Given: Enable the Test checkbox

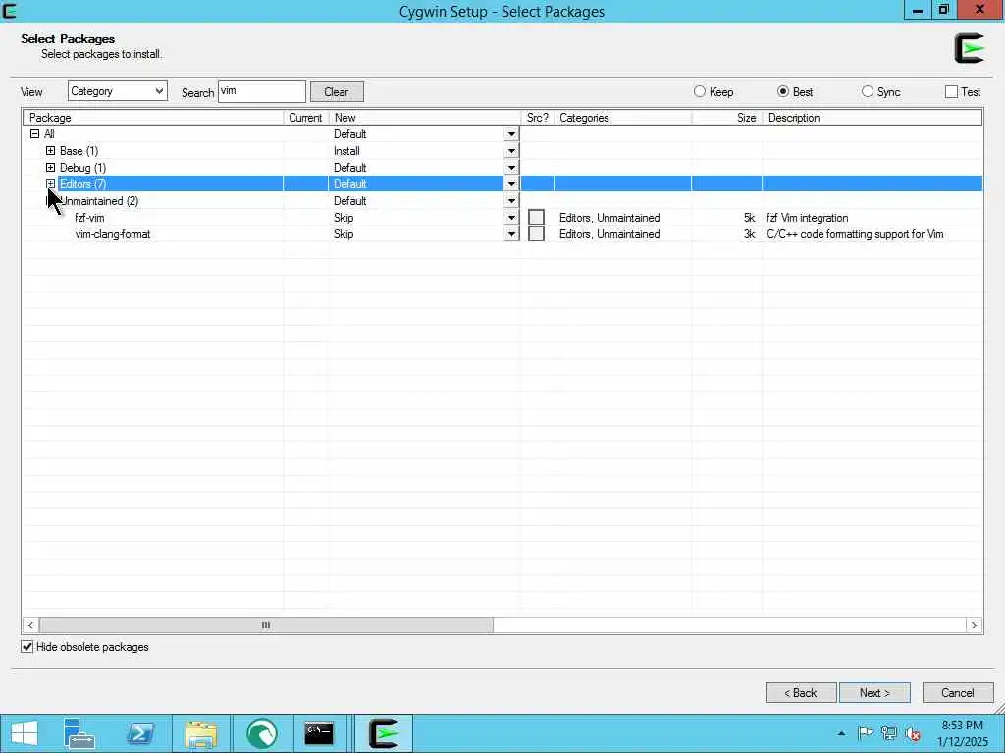Looking at the screenshot, I should click(x=951, y=91).
